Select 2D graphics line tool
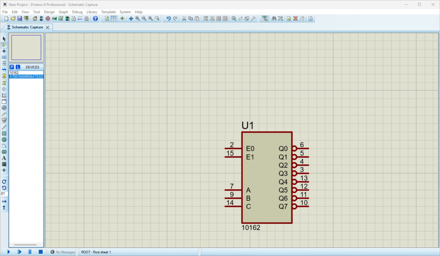 (4, 128)
